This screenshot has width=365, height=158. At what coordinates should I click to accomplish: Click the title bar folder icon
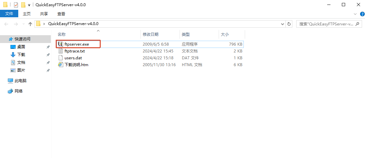(5, 5)
